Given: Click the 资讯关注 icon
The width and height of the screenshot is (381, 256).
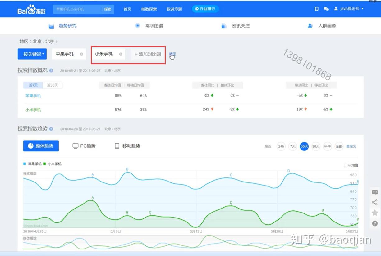Looking at the screenshot, I should pyautogui.click(x=224, y=26).
